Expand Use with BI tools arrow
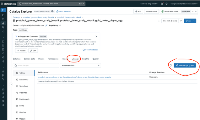The width and height of the screenshot is (200, 120). (181, 21)
